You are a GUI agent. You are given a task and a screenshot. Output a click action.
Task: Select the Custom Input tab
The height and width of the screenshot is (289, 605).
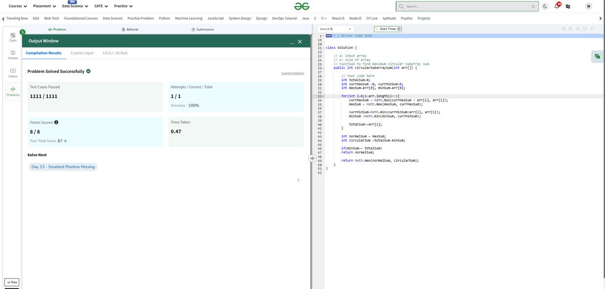82,53
